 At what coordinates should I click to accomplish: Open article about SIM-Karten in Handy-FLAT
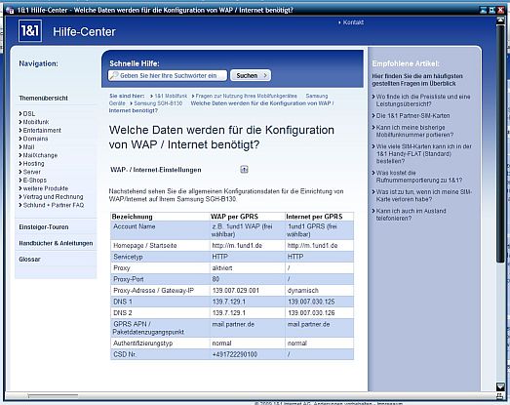point(424,153)
